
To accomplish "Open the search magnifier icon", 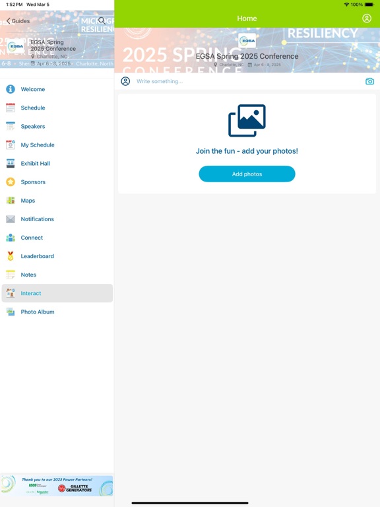I will (x=102, y=20).
